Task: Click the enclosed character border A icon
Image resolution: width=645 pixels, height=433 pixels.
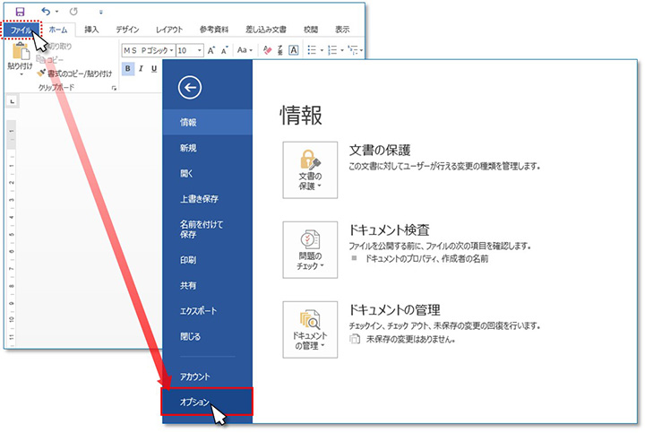Action: tap(293, 50)
